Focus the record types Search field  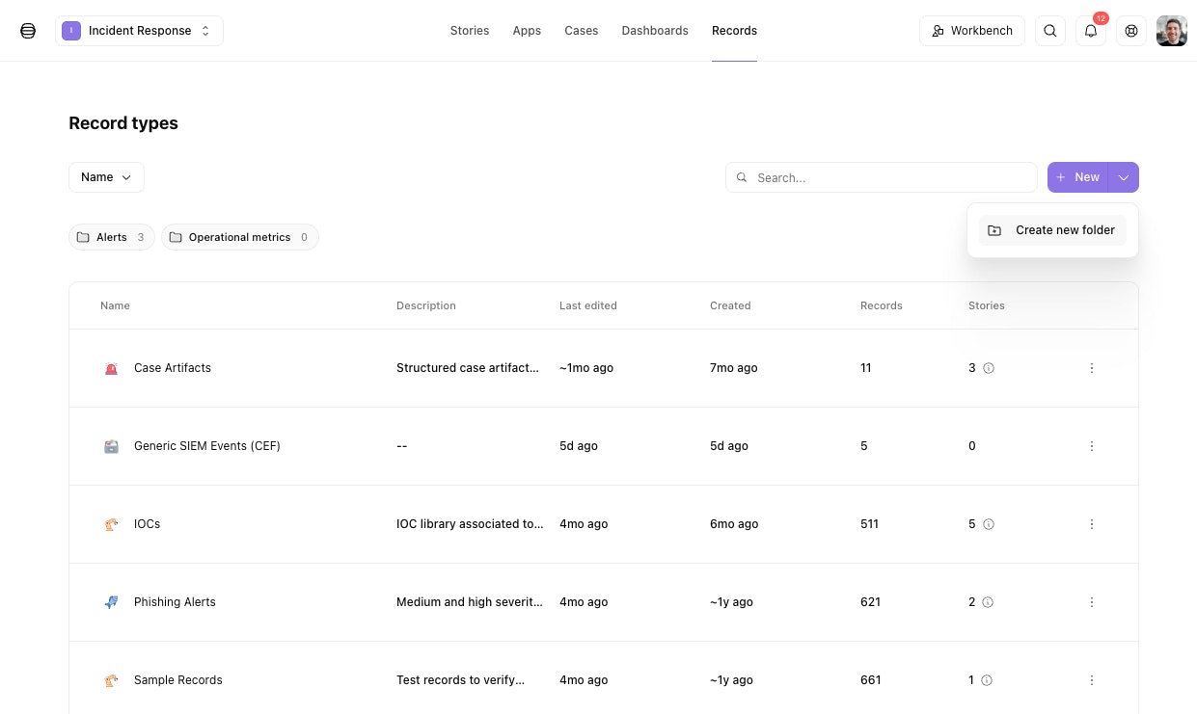coord(882,177)
